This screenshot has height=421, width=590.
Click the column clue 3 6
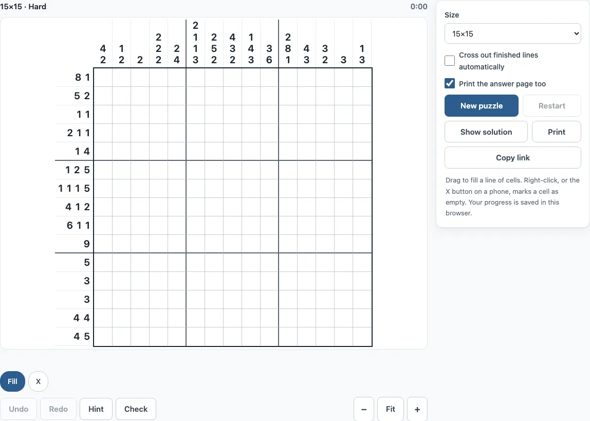pos(269,54)
